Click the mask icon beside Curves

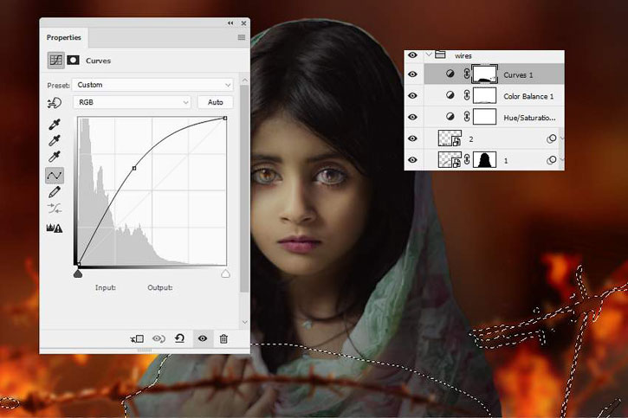[x=73, y=61]
